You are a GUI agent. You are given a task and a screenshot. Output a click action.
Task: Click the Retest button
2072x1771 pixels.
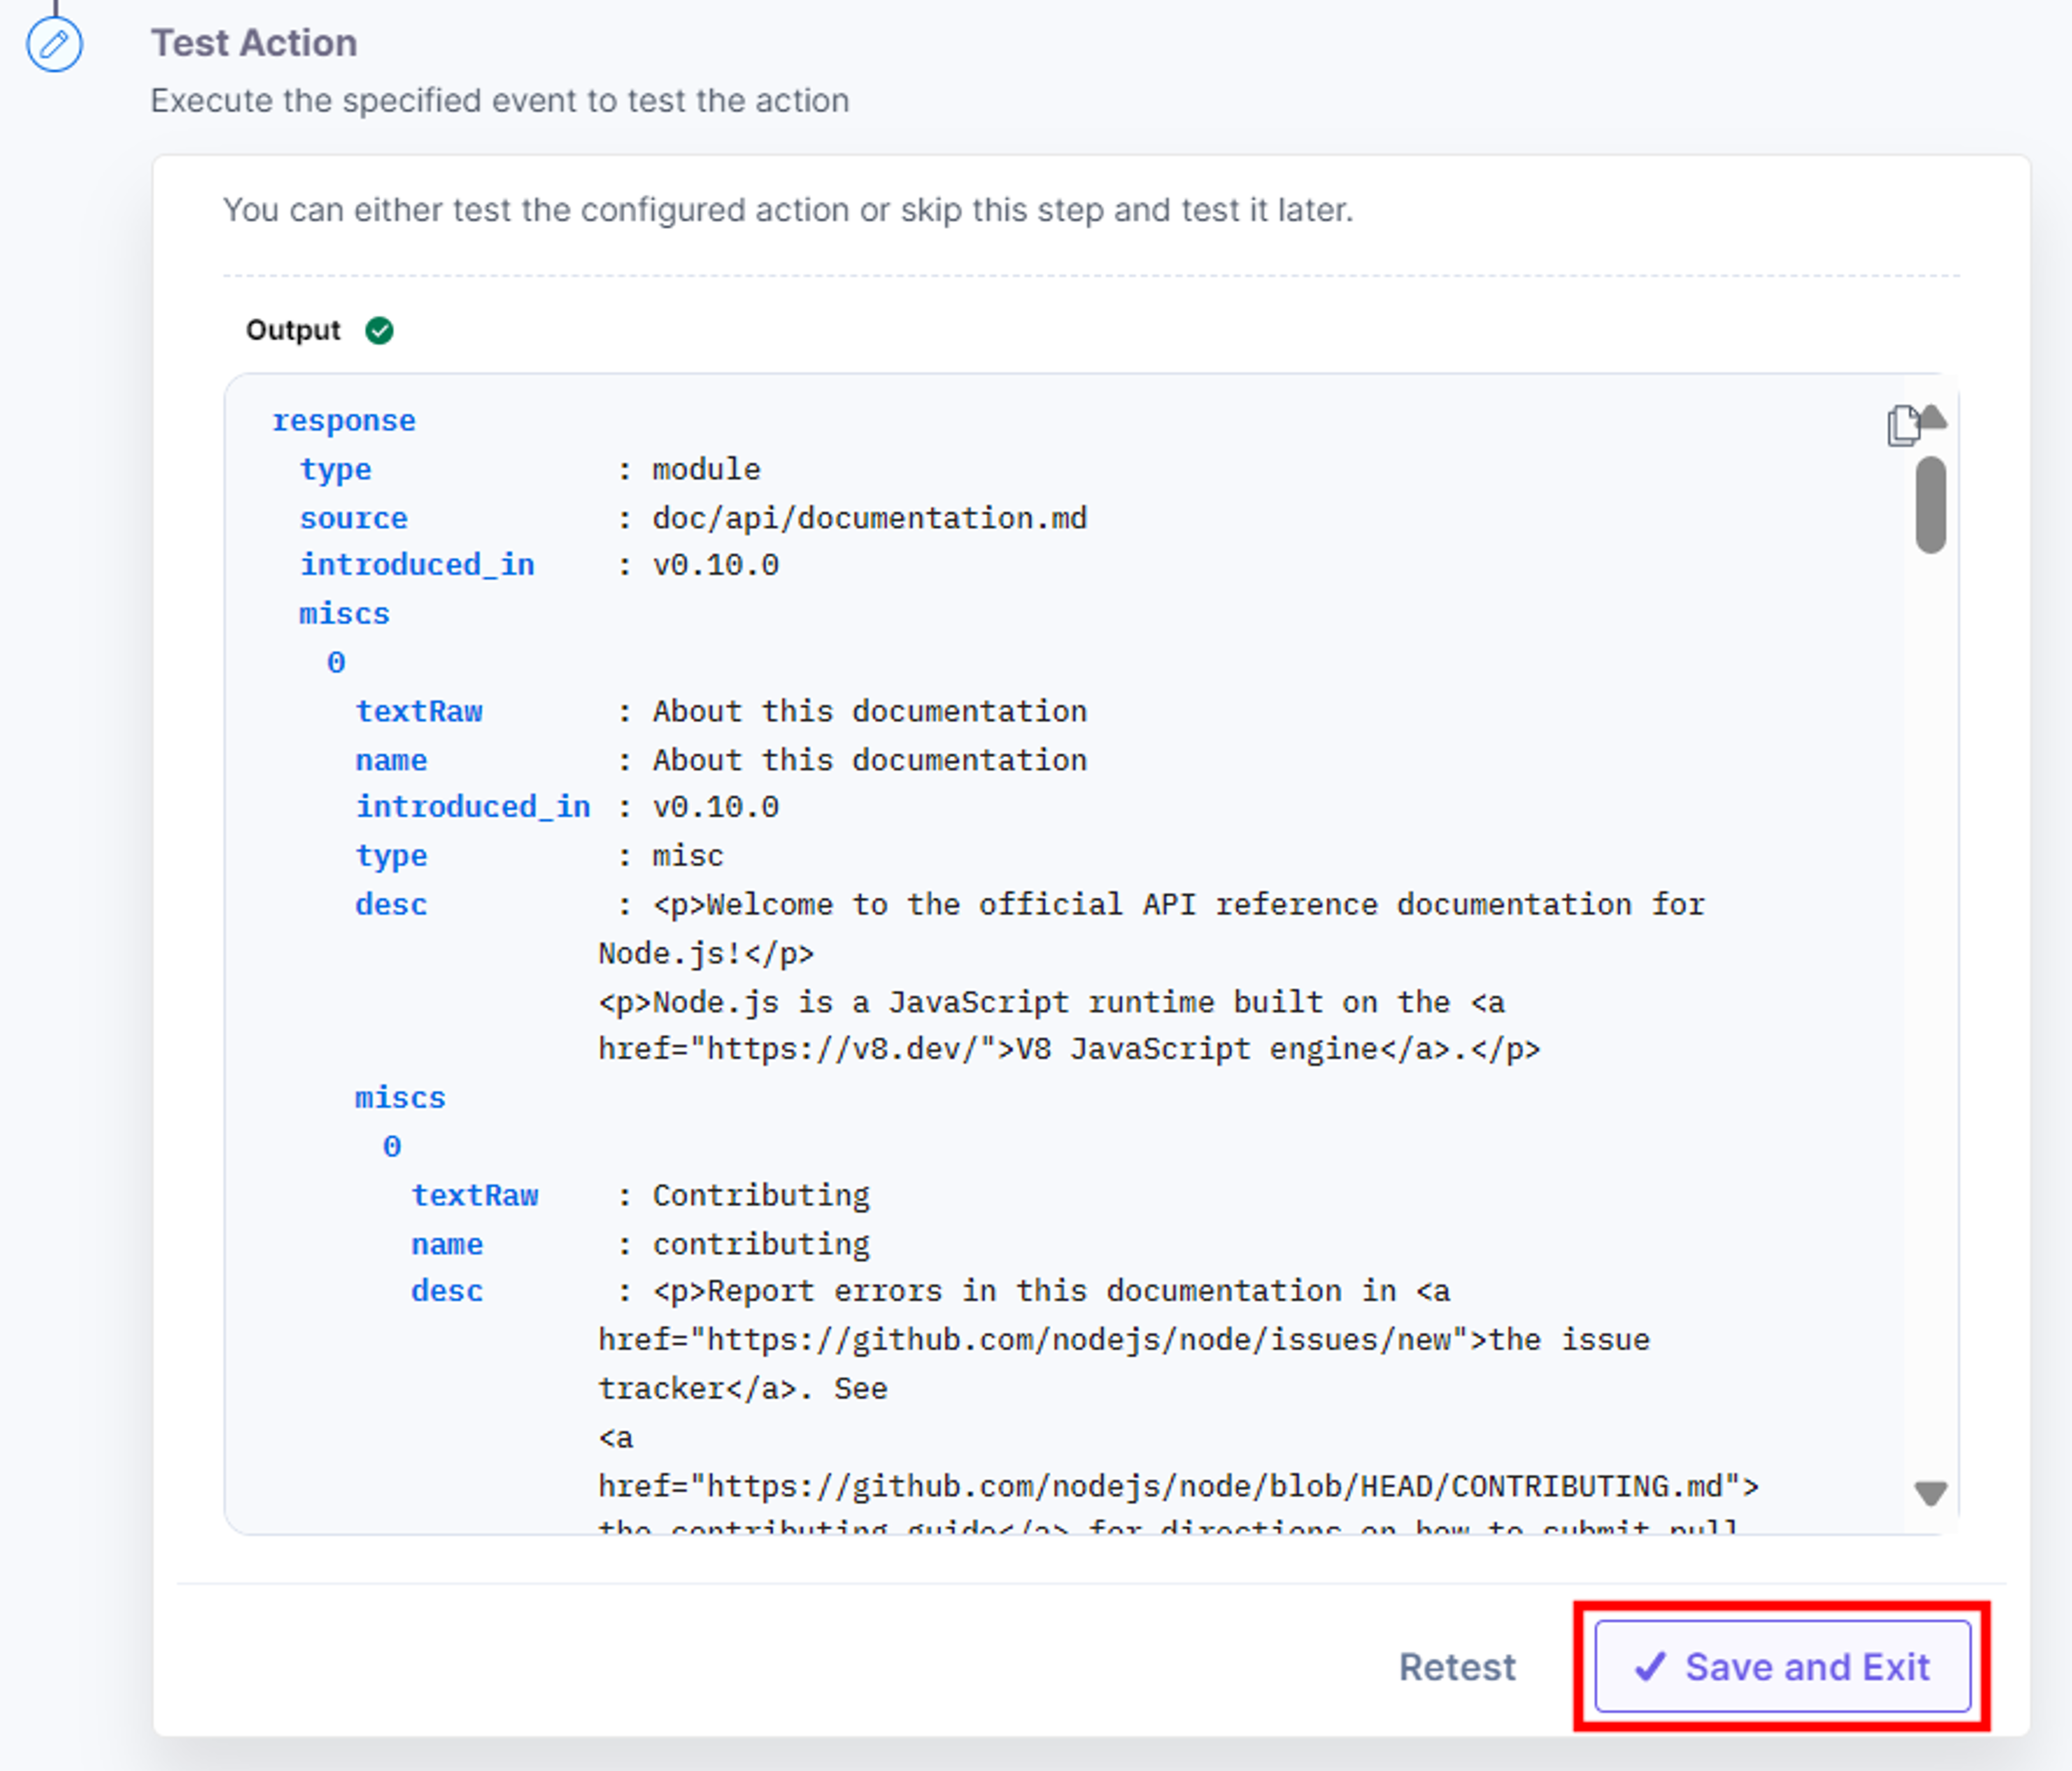tap(1457, 1667)
